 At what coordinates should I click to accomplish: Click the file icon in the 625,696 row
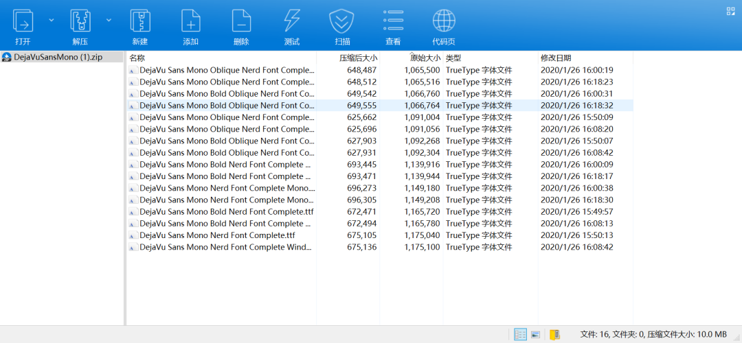tap(133, 130)
